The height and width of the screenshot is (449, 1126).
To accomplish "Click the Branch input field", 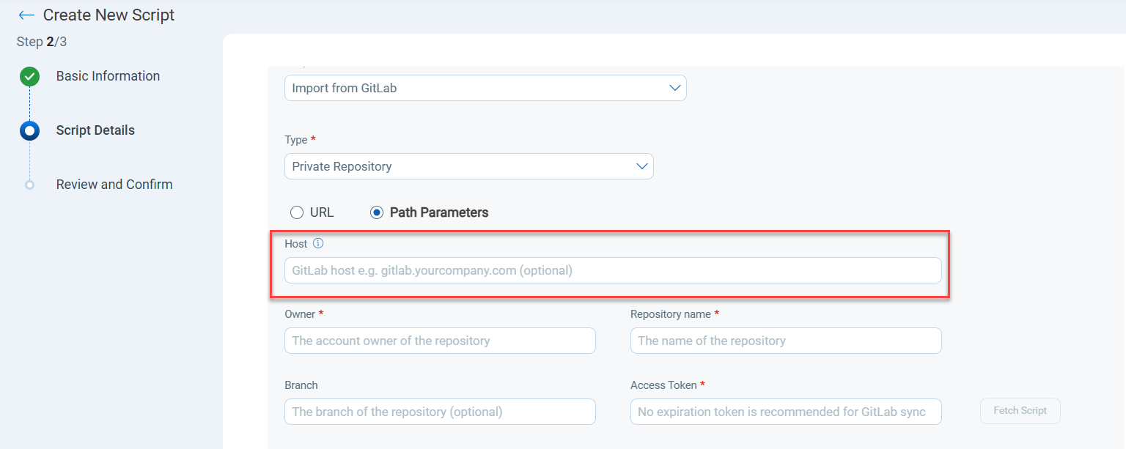I will 440,412.
